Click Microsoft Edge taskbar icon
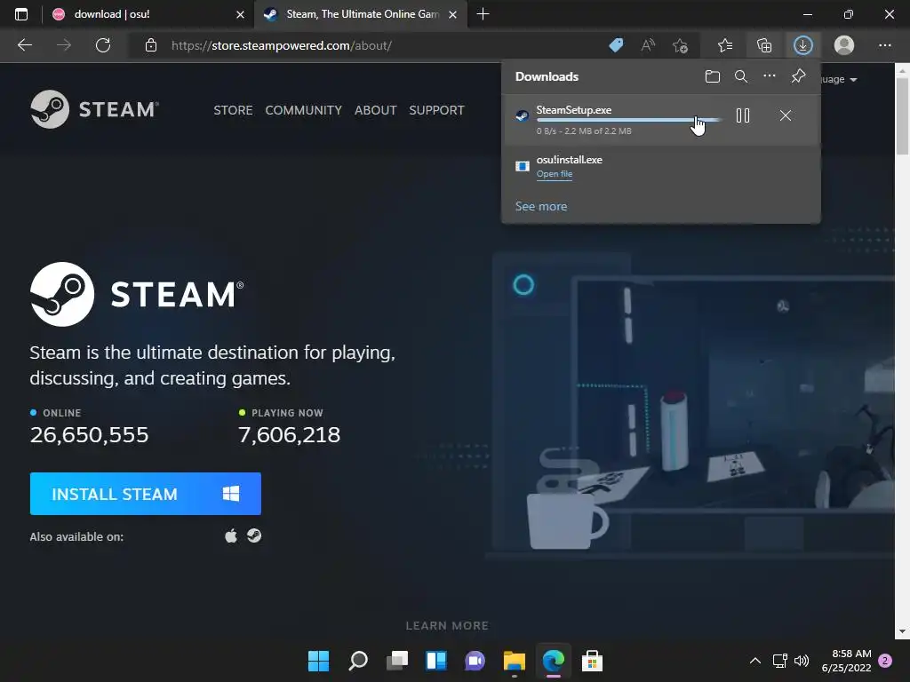Image resolution: width=910 pixels, height=682 pixels. [553, 661]
